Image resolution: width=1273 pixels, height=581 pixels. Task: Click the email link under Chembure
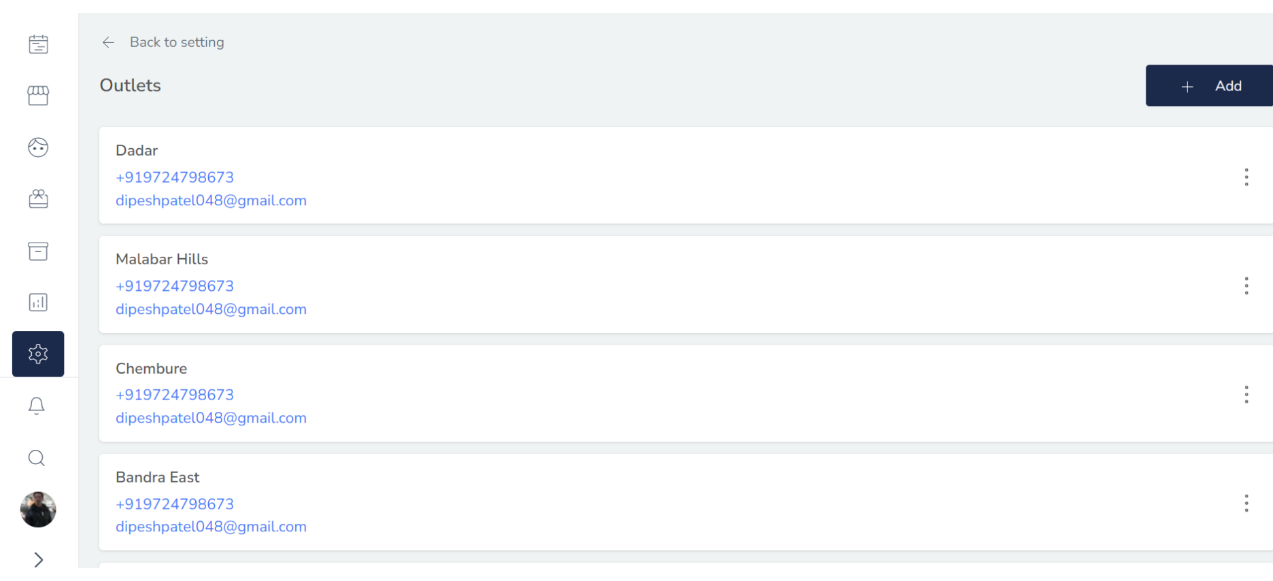pos(211,417)
